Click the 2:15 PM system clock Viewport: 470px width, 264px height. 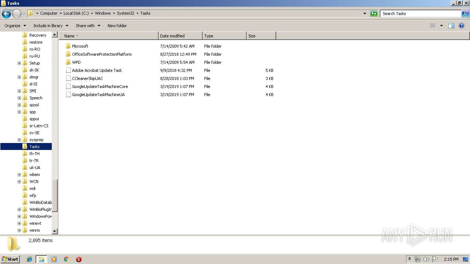point(451,259)
